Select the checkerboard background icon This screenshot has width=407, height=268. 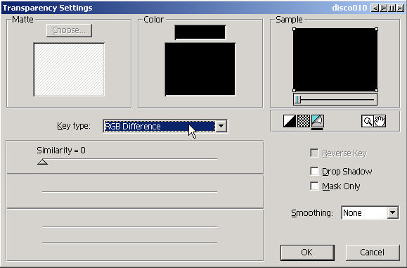click(x=304, y=121)
